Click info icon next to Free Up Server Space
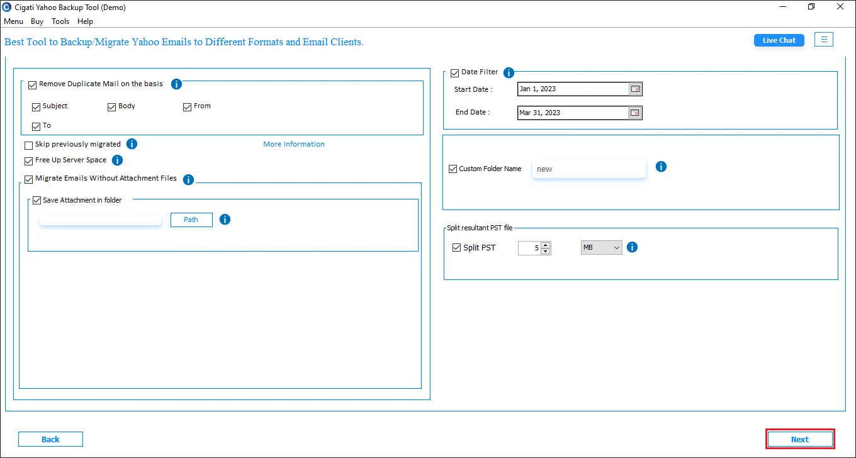 (x=117, y=160)
